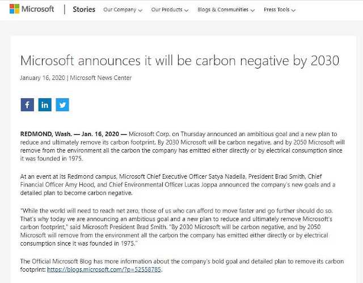The width and height of the screenshot is (363, 283).
Task: Click the Microsoft four-square logo
Action: 15,10
